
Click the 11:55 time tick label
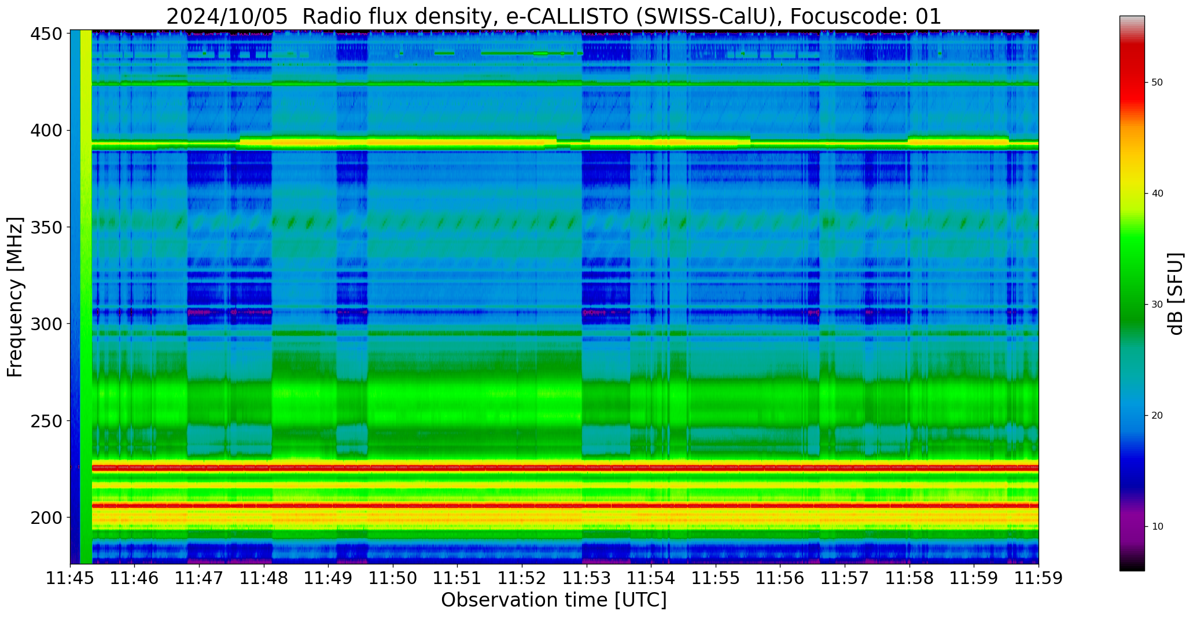(716, 578)
